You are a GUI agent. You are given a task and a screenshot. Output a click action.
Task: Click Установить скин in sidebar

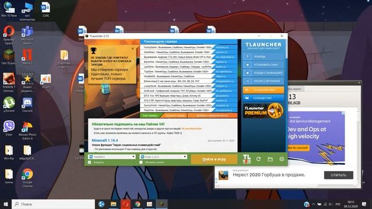click(x=263, y=64)
